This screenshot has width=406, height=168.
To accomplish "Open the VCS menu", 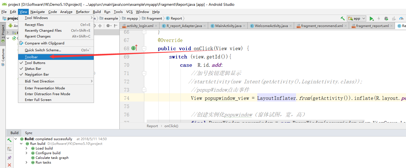I will [129, 12].
